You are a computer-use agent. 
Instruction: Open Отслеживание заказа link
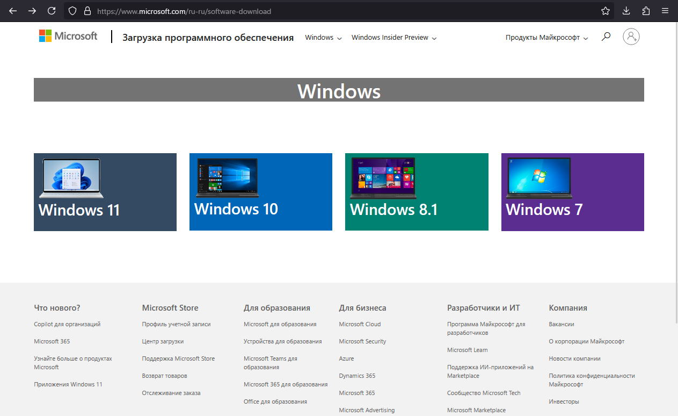(x=171, y=393)
